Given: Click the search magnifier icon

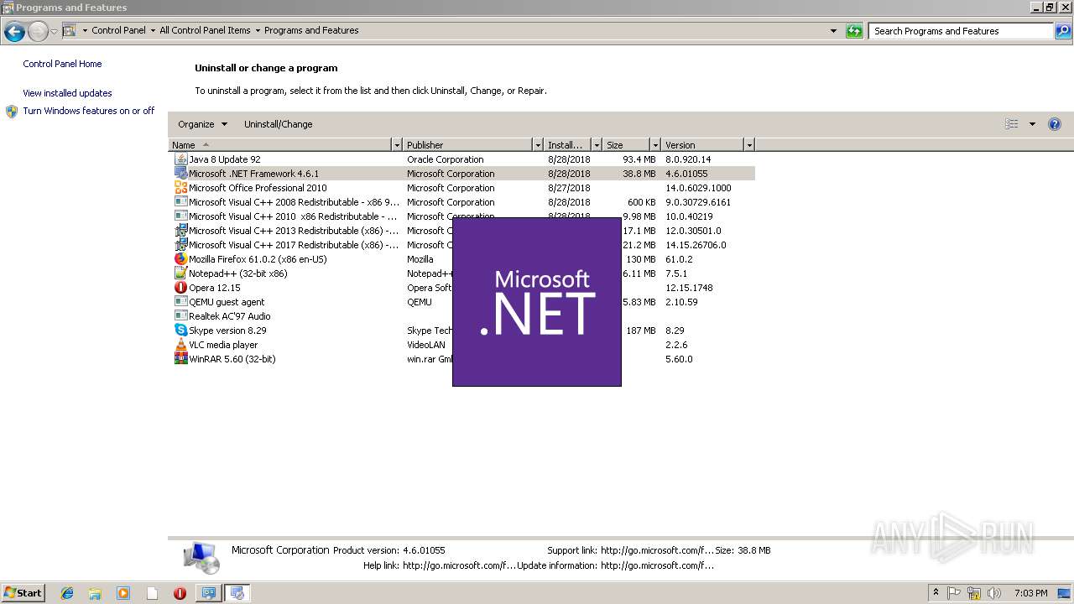Looking at the screenshot, I should click(x=1063, y=31).
